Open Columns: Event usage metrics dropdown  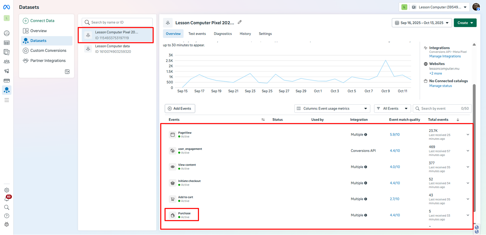(x=332, y=109)
